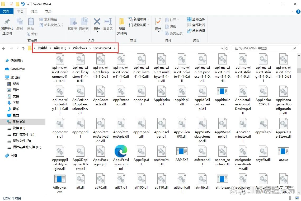Click Select none in ribbon
The image size is (301, 201).
196,25
